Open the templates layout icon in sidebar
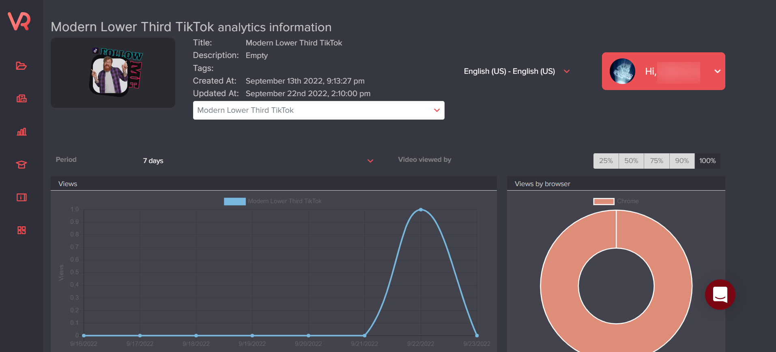776x352 pixels. pos(21,99)
